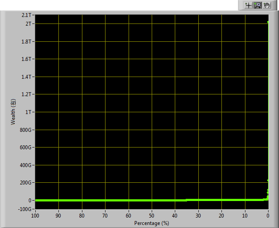The width and height of the screenshot is (279, 228).
Task: Click the topmost green data point near 2T
Action: point(268,22)
